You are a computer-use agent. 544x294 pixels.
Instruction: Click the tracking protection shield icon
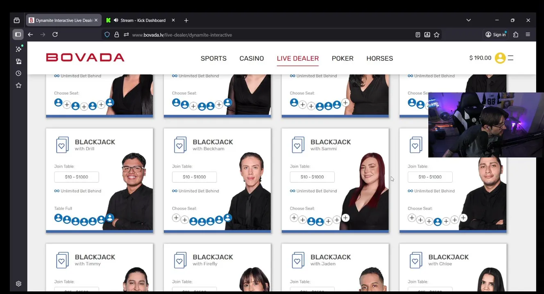pos(107,35)
